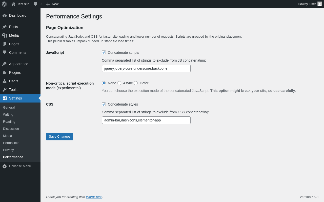Open the Permalinks settings submenu

(11, 143)
